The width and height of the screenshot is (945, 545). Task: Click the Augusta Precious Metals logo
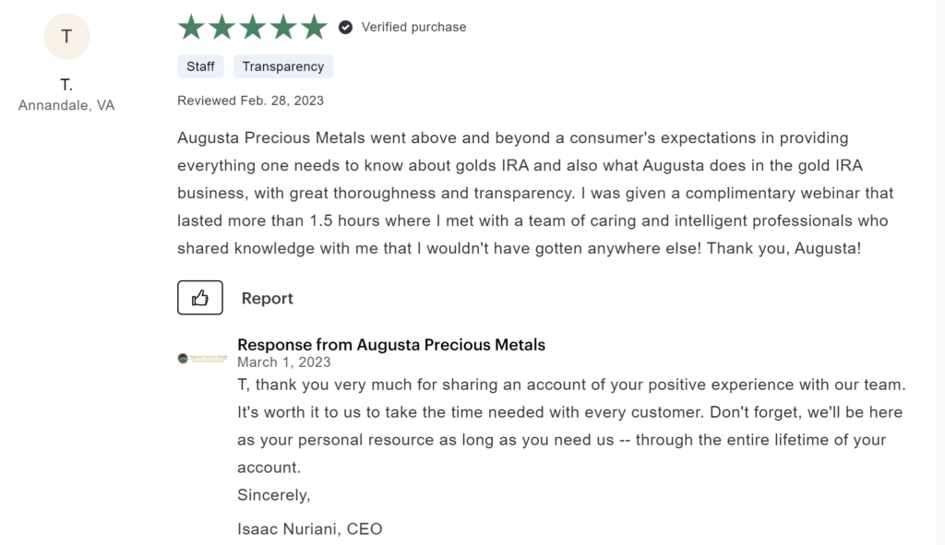[202, 359]
